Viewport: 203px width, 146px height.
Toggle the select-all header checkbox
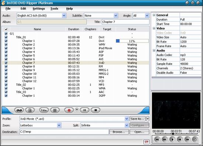6,29
